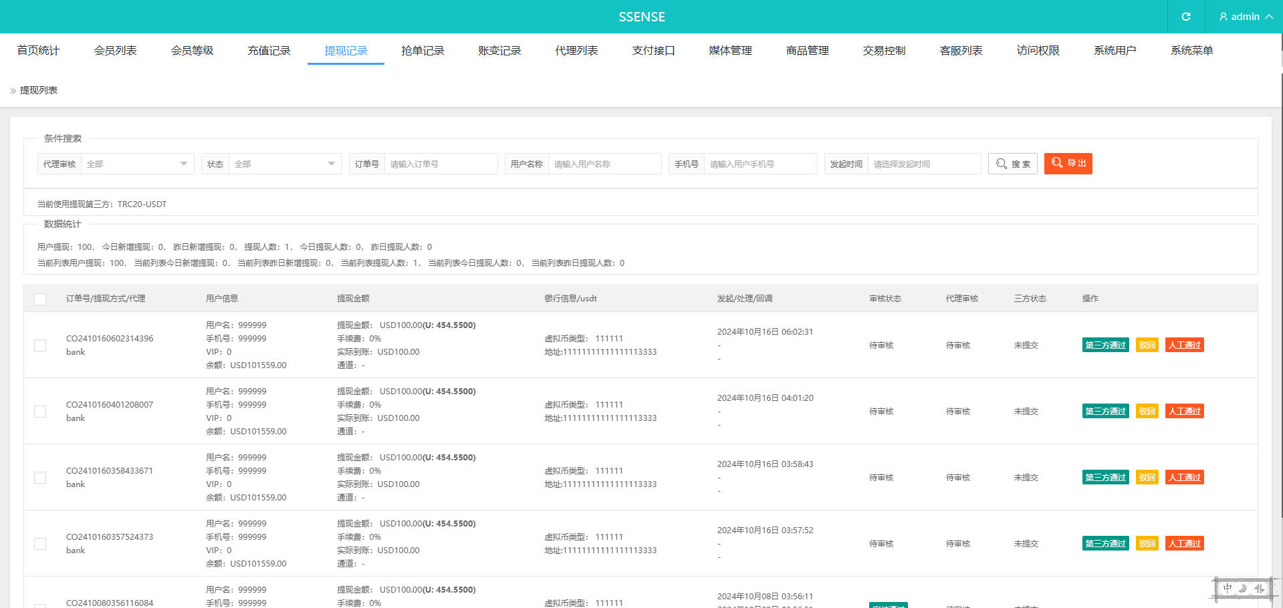The image size is (1283, 608).
Task: Click 驳回 for order CO2410160401208007
Action: [1147, 412]
